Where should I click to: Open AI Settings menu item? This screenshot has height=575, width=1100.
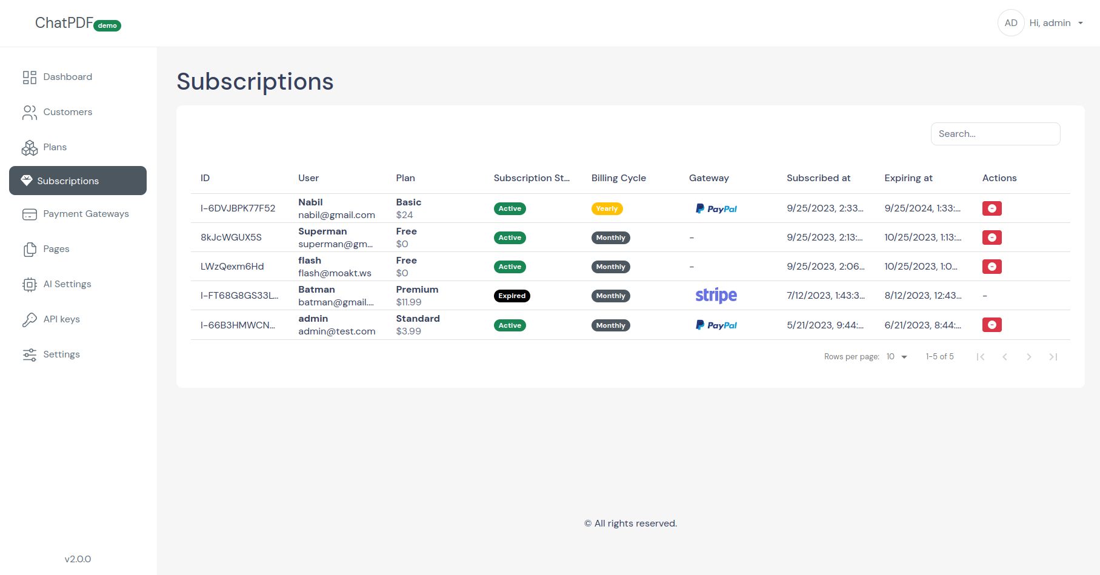(x=78, y=284)
